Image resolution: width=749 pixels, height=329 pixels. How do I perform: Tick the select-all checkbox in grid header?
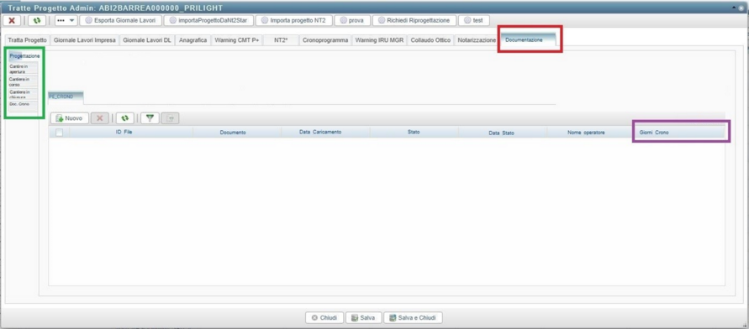click(x=59, y=133)
